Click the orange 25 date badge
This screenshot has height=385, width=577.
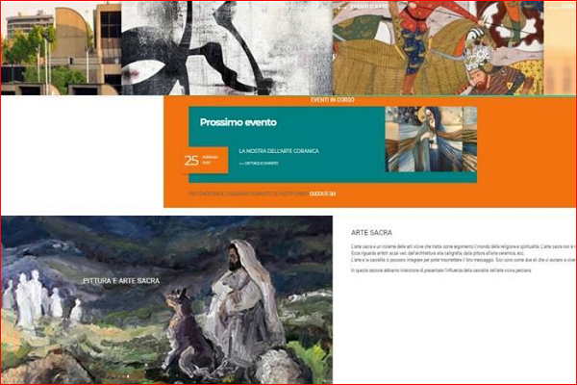pos(205,161)
